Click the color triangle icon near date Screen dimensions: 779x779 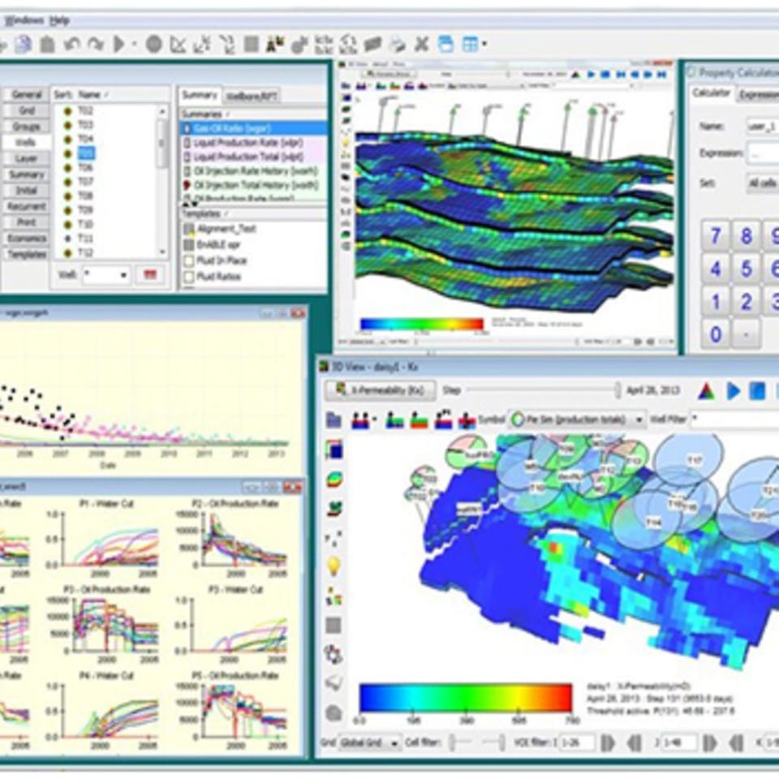706,391
